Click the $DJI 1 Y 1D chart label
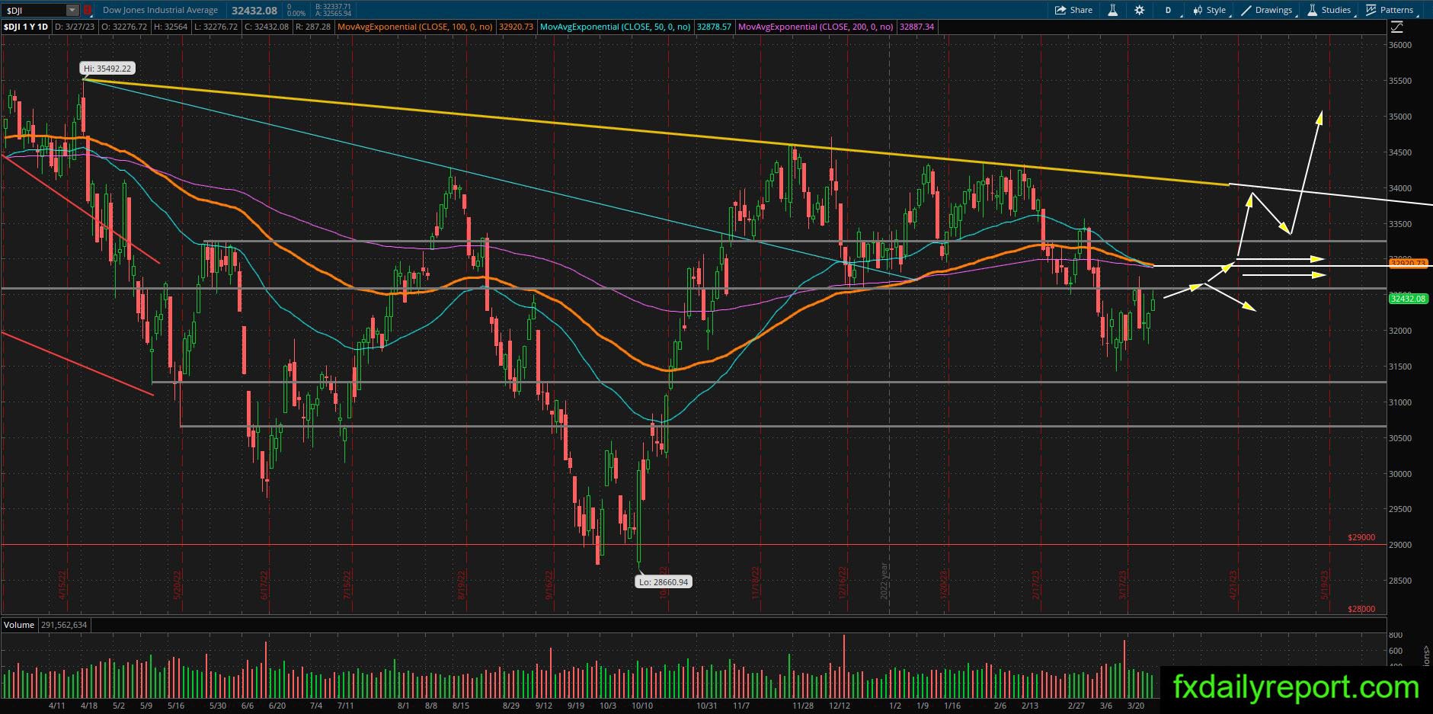Viewport: 1433px width, 714px height. click(27, 27)
